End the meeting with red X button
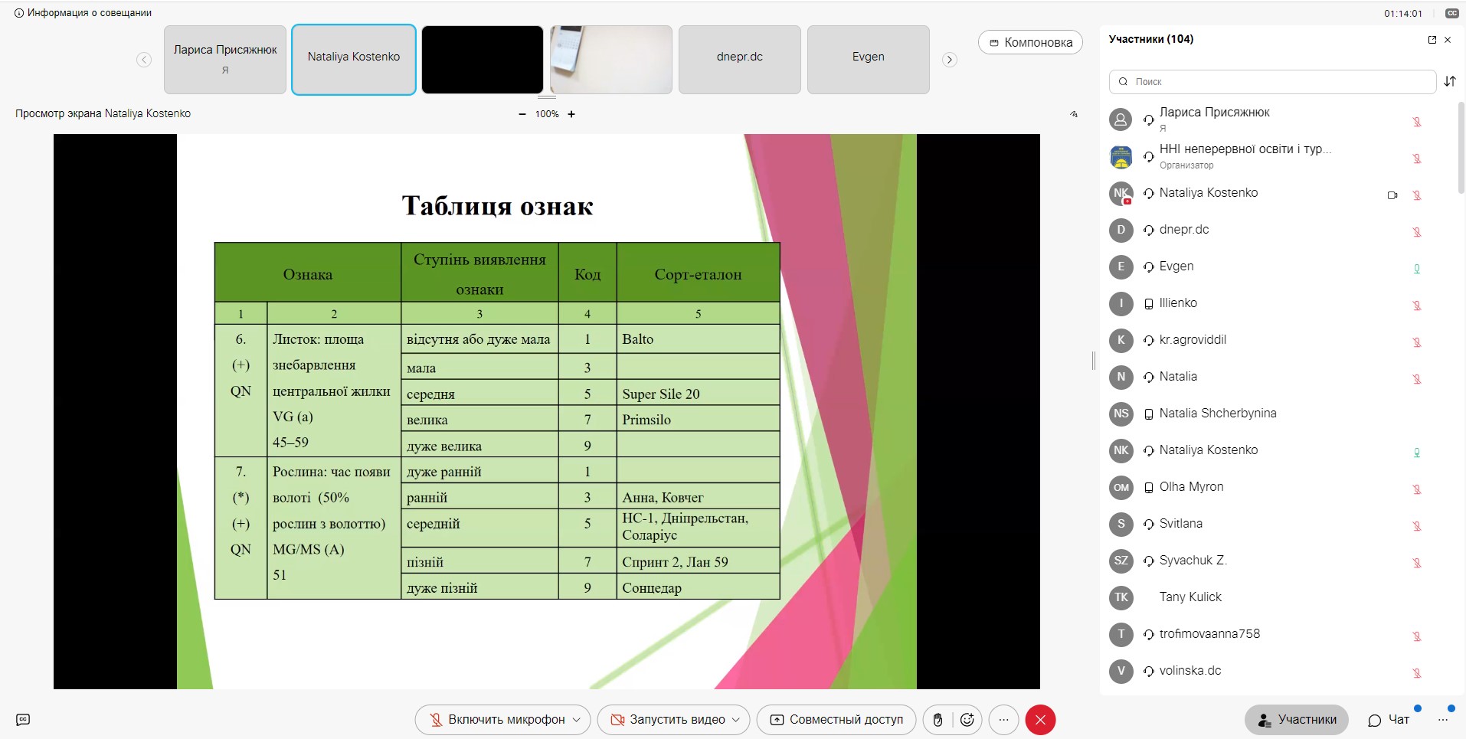The width and height of the screenshot is (1466, 739). [x=1040, y=720]
